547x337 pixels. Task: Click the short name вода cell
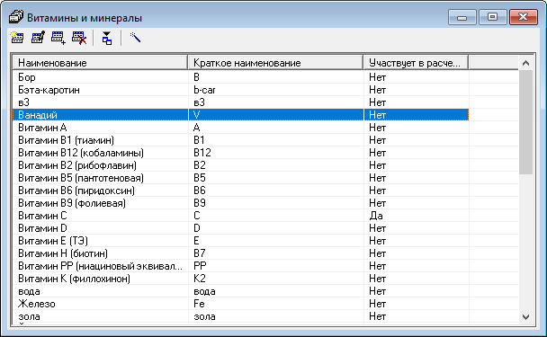[x=276, y=291]
